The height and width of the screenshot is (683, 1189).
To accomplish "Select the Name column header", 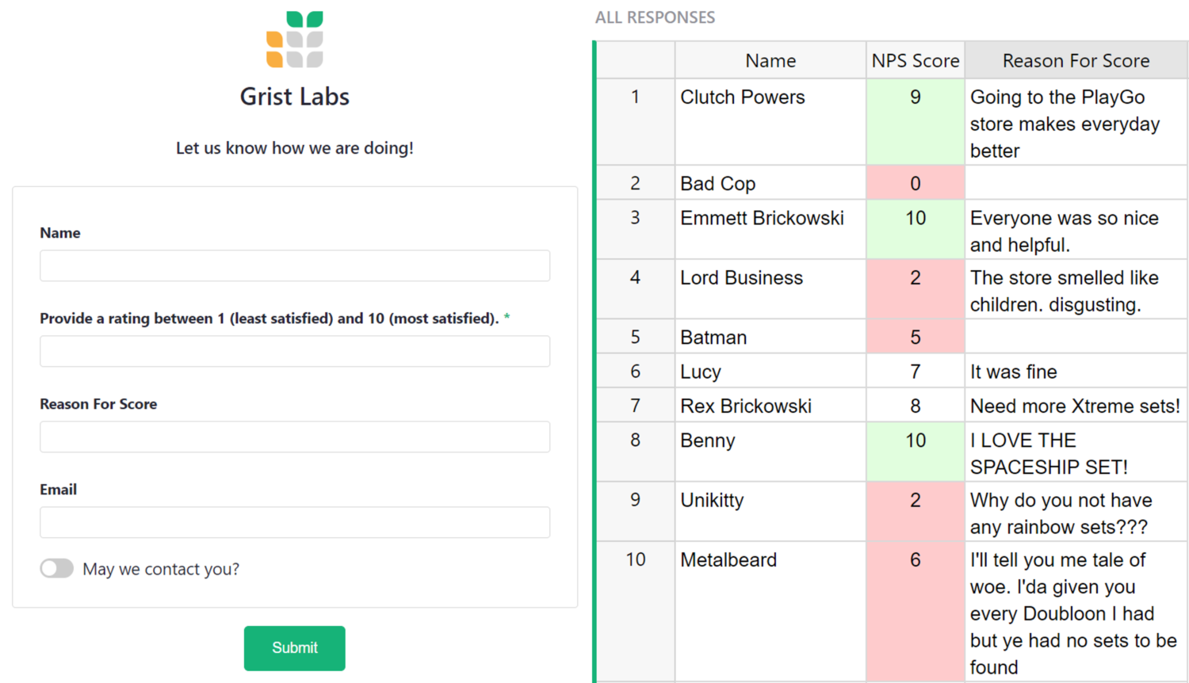I will pos(770,60).
